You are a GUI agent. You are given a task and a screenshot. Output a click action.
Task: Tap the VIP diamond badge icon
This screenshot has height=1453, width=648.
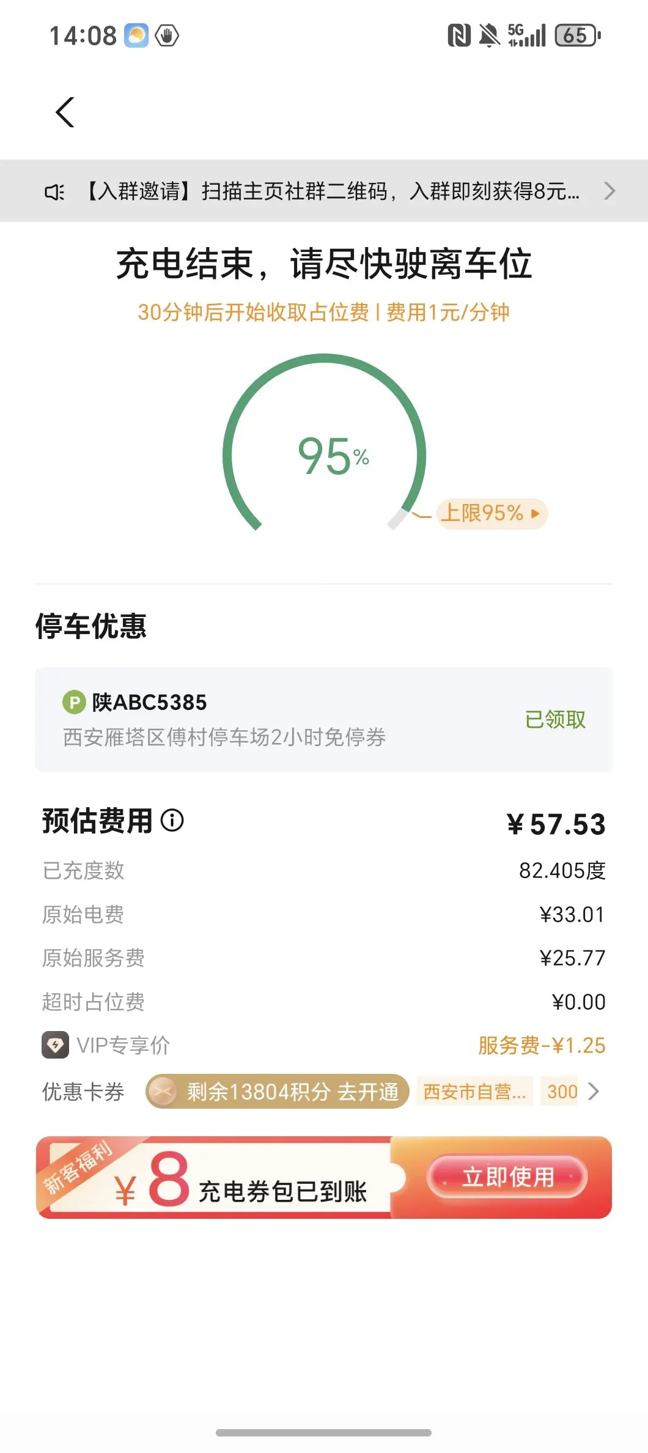point(55,1045)
